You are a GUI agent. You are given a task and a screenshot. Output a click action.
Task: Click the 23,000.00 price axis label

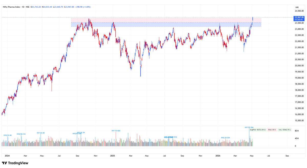[299, 29]
